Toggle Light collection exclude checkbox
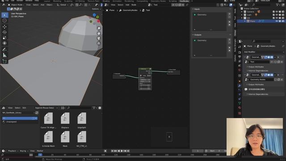 [x=273, y=15]
